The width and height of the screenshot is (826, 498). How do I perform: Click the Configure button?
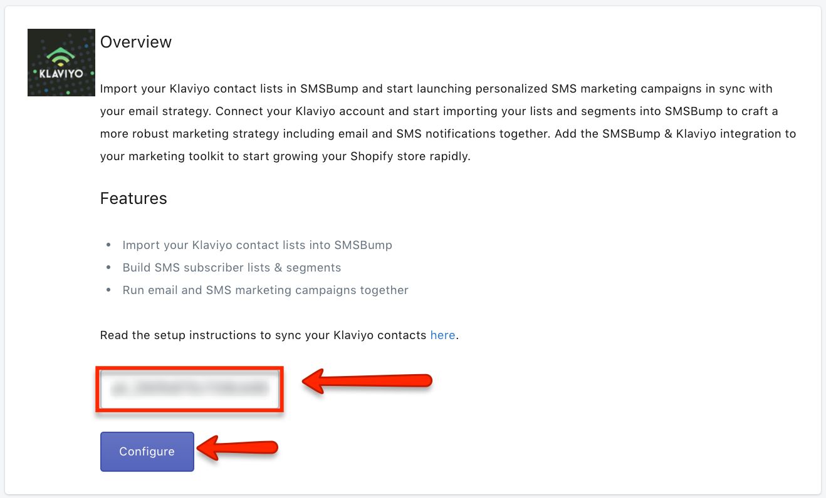coord(147,452)
